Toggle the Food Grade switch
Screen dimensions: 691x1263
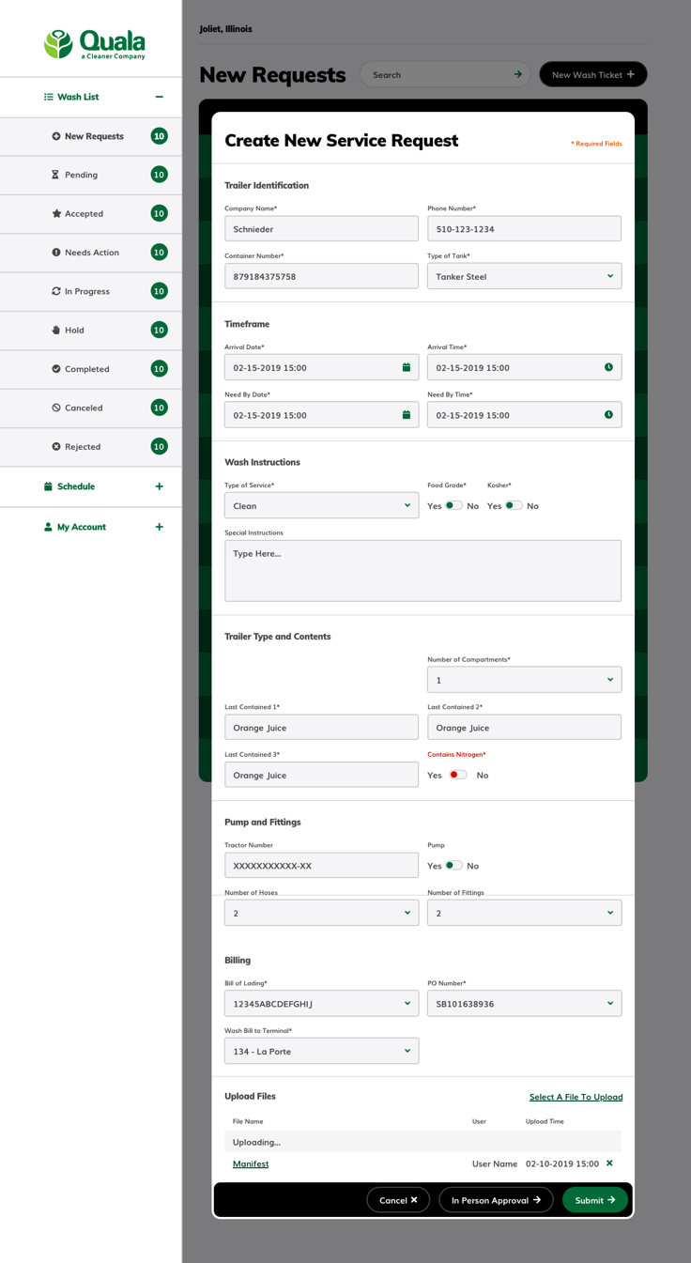point(453,505)
